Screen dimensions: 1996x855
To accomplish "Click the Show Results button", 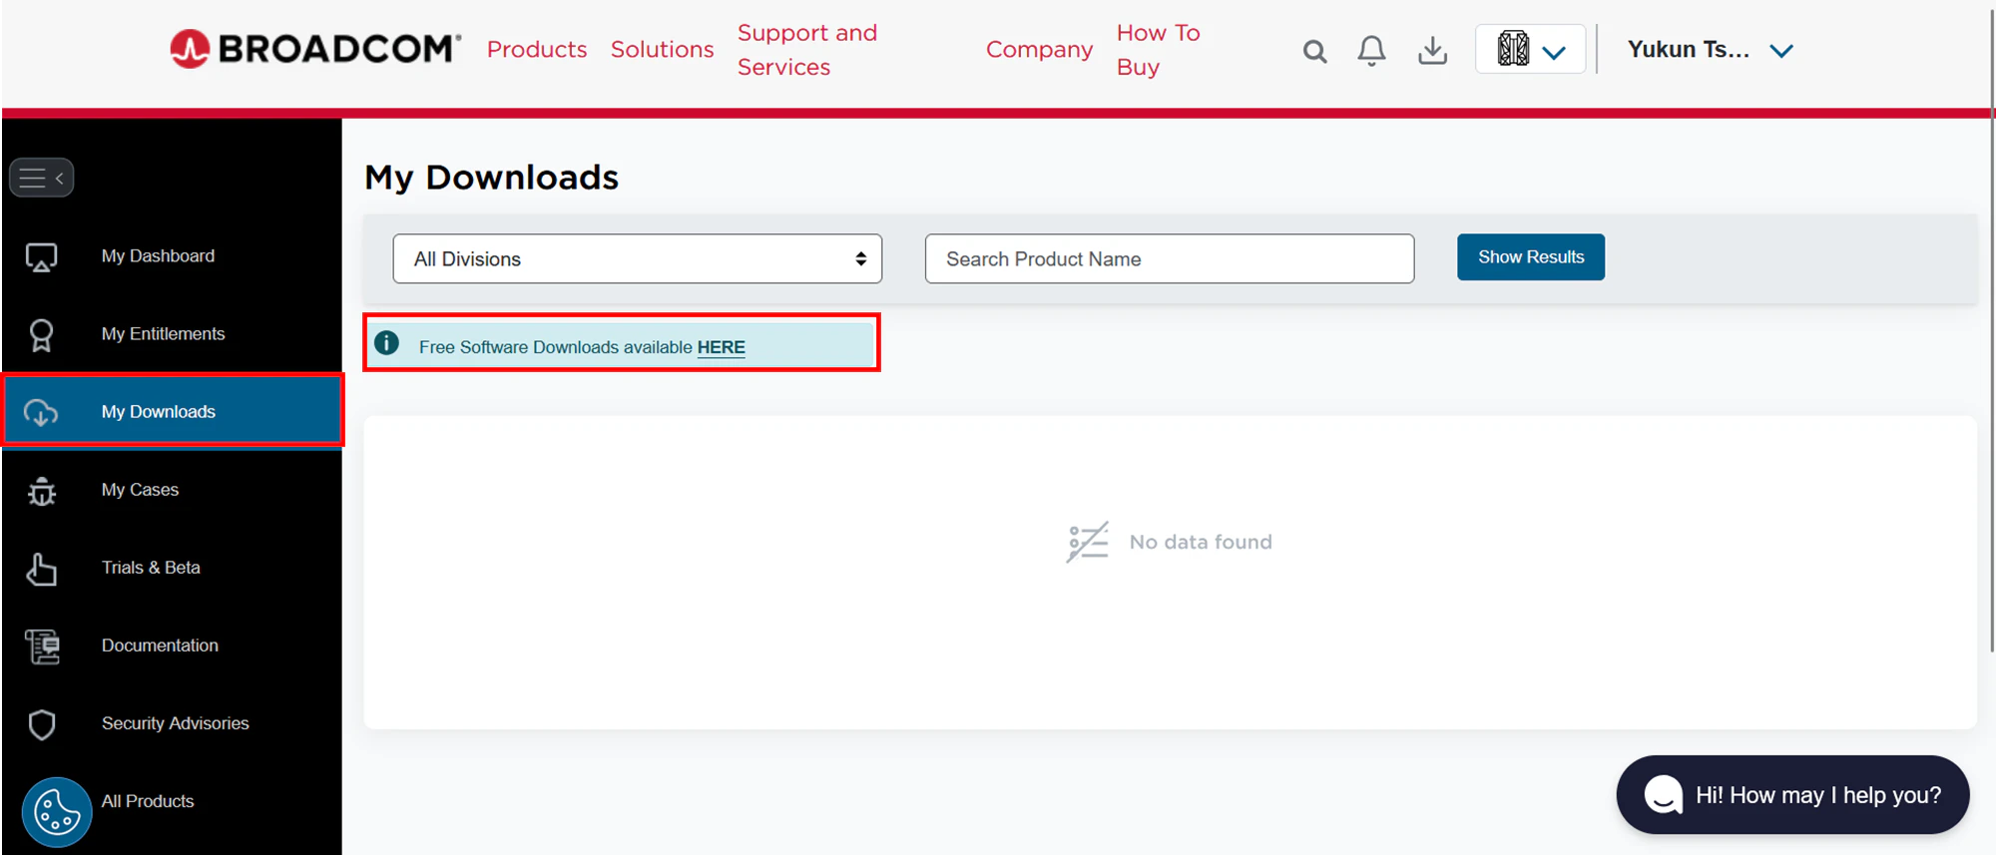I will 1530,257.
